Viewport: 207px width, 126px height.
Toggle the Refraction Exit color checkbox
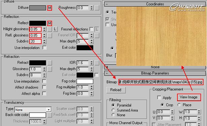click(x=97, y=75)
